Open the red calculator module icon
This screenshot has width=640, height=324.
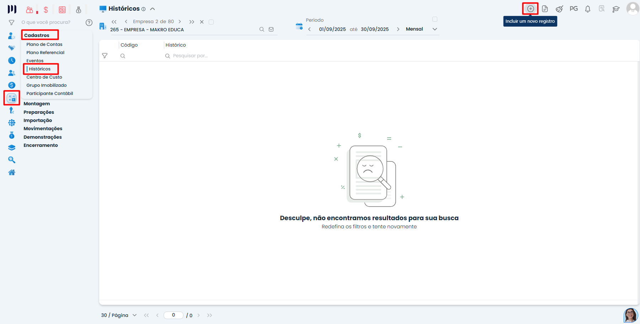pos(62,10)
